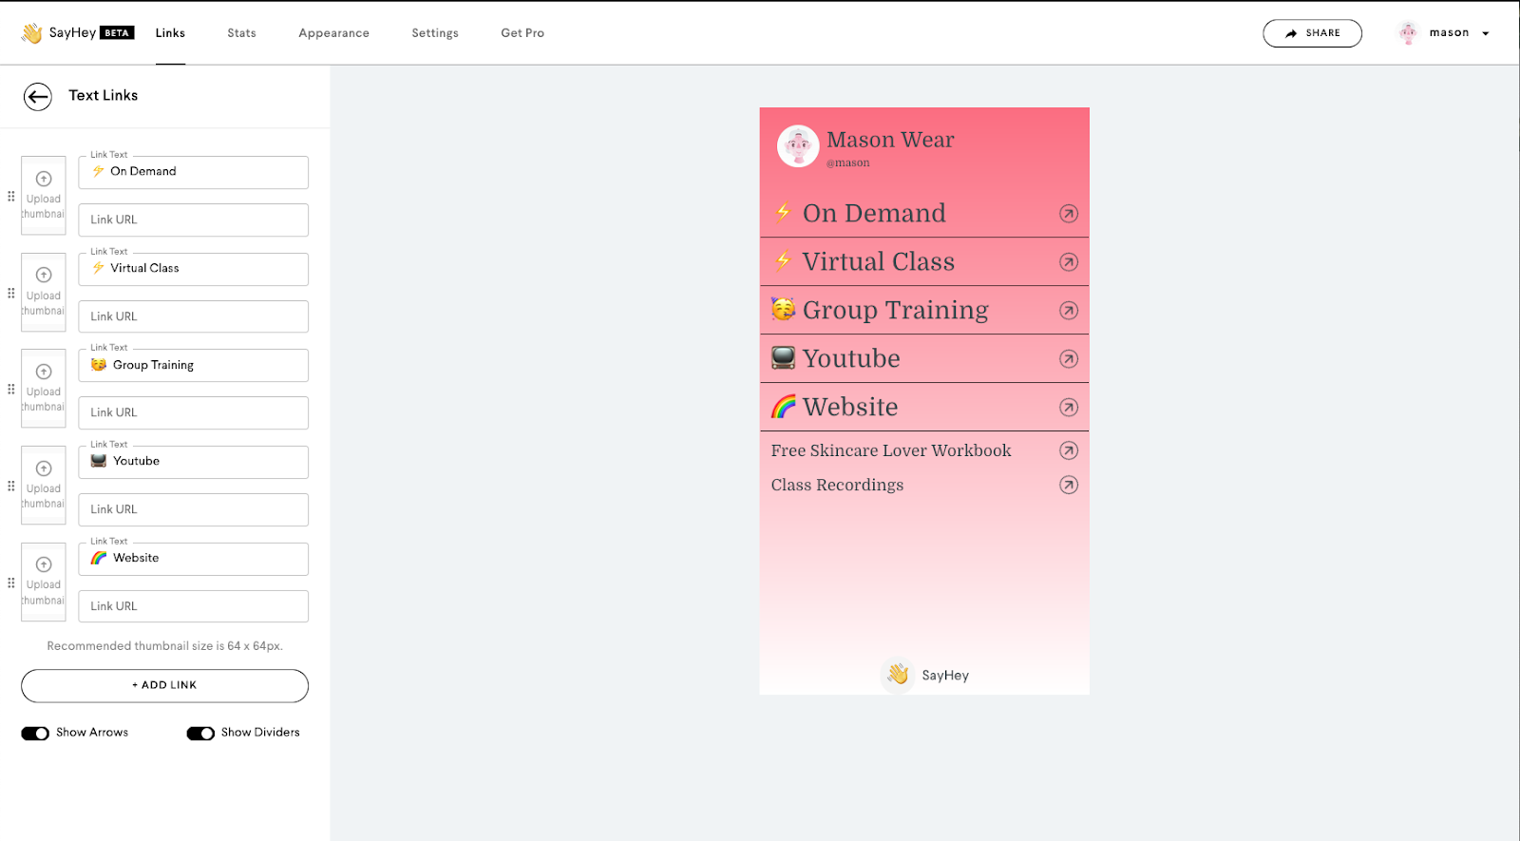
Task: Open the Stats tab
Action: click(241, 33)
